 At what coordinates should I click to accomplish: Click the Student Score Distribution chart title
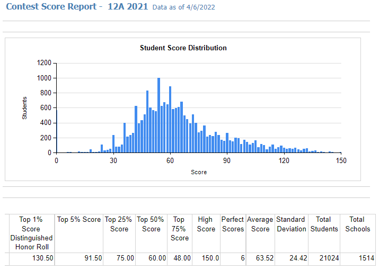(x=183, y=48)
